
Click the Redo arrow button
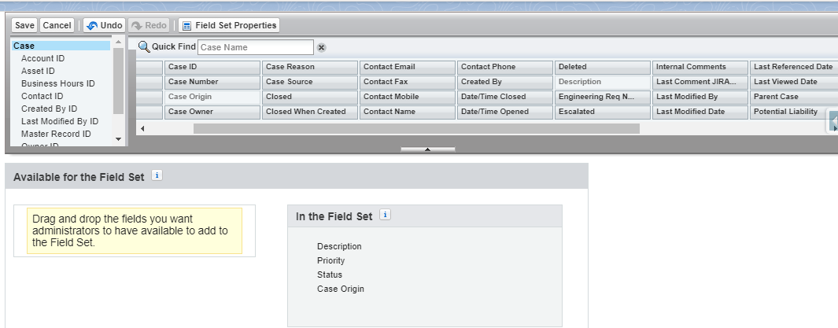tap(149, 25)
